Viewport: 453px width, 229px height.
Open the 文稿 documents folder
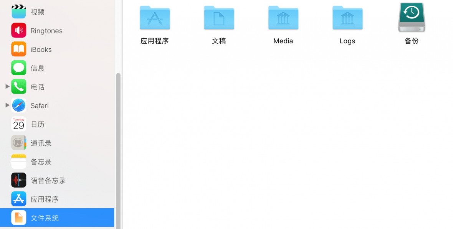(219, 18)
